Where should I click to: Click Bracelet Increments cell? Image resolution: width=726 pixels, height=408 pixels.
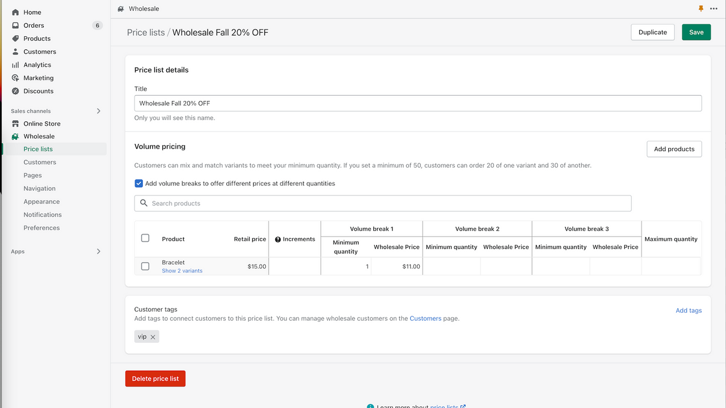[294, 266]
